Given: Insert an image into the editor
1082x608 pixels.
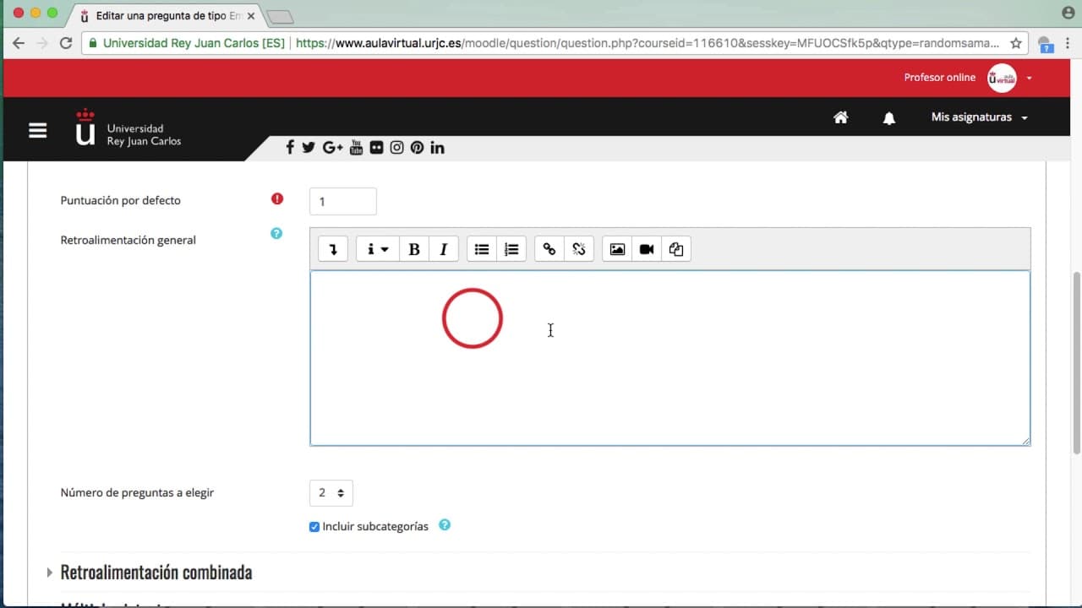Looking at the screenshot, I should point(617,249).
